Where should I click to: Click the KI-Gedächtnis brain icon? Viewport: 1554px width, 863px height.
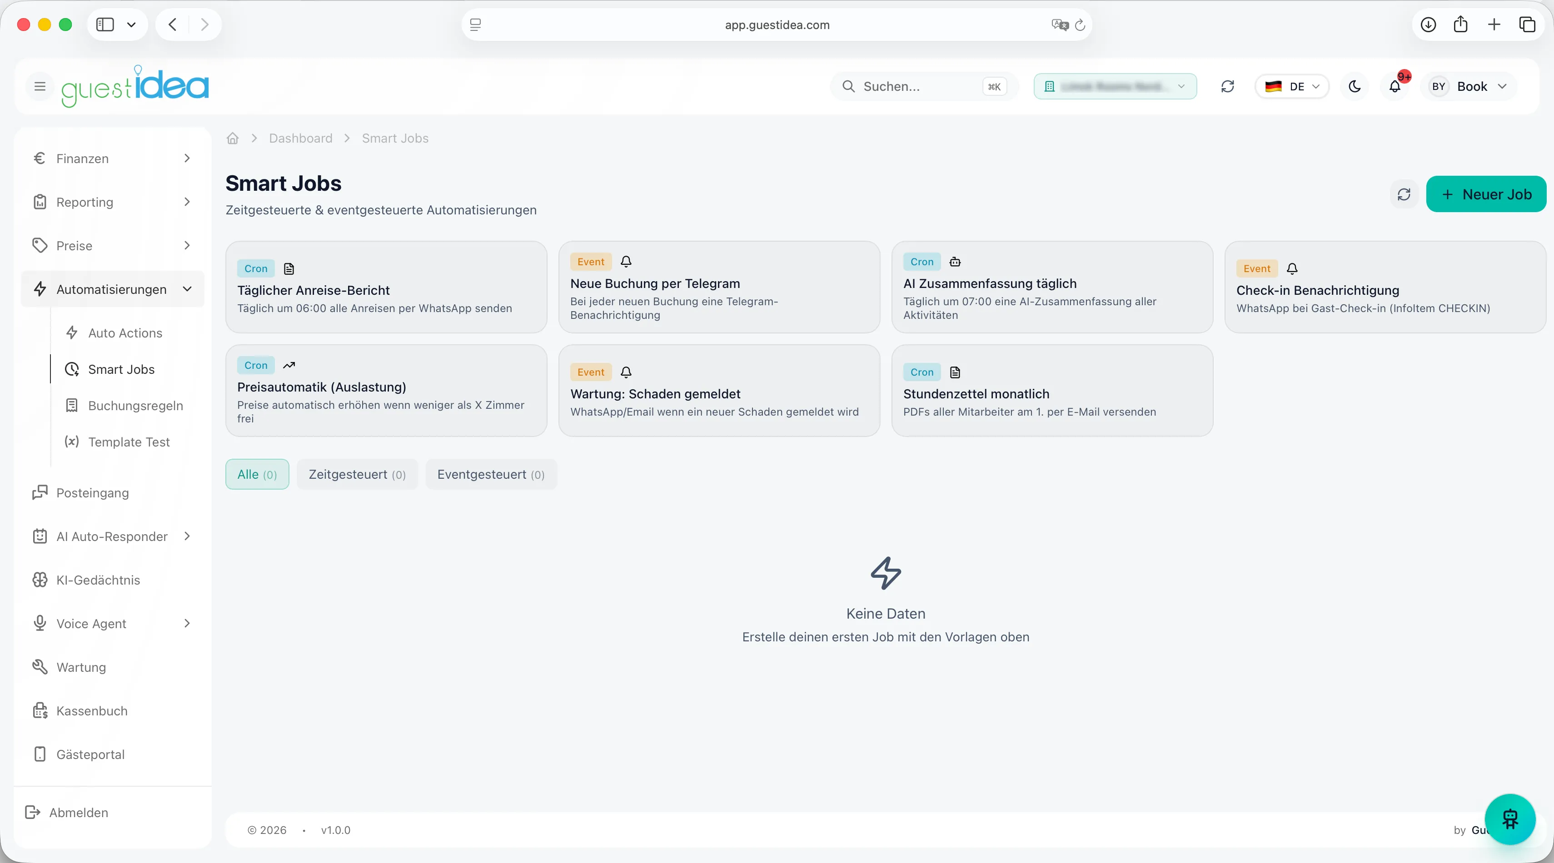(40, 580)
